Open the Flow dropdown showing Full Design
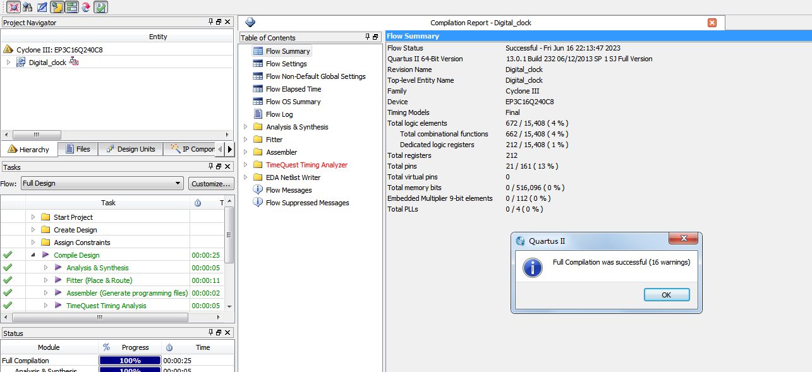 [x=102, y=183]
